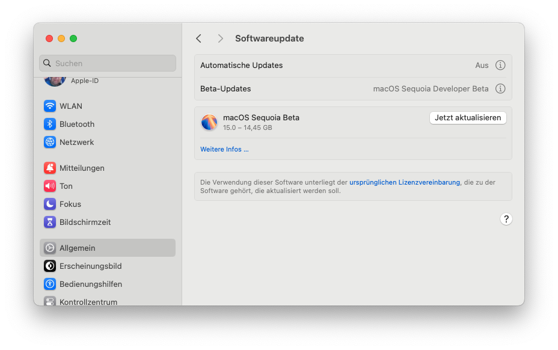558x350 pixels.
Task: Select Bildschirmzeit hourglass icon
Action: pos(50,222)
